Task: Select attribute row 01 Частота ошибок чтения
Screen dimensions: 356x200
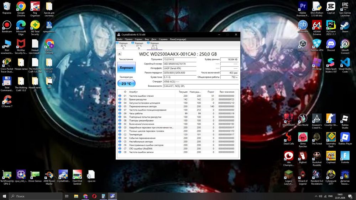Action: [x=177, y=96]
